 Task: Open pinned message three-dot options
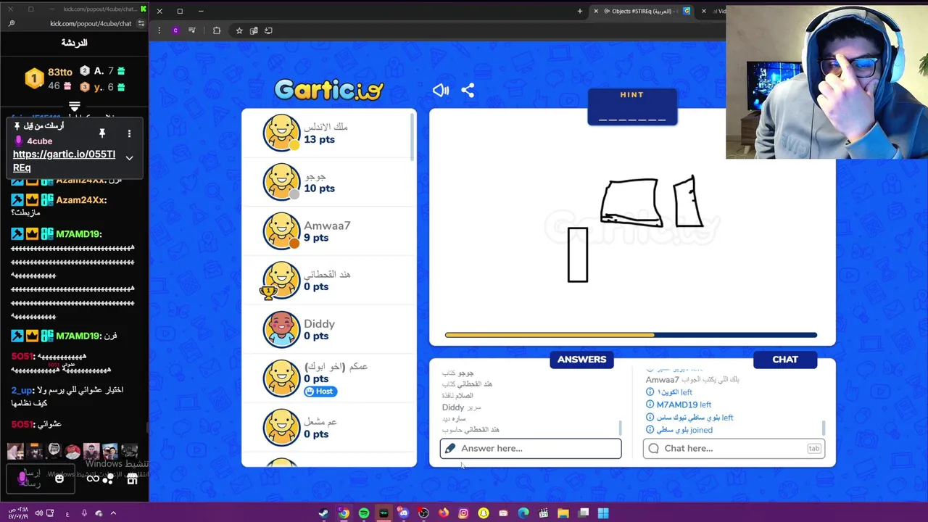129,133
